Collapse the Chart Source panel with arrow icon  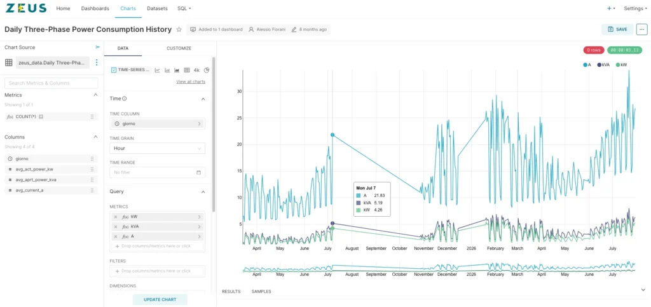[x=97, y=47]
